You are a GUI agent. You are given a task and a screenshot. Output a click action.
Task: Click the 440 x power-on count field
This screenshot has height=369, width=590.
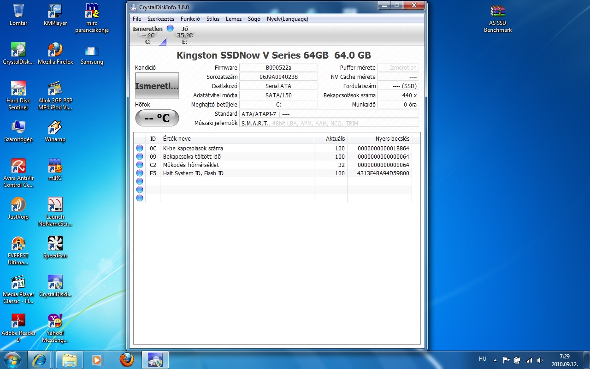(x=398, y=95)
